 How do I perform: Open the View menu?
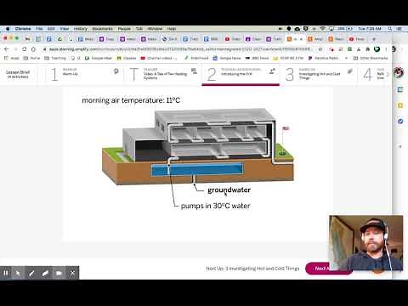point(65,29)
